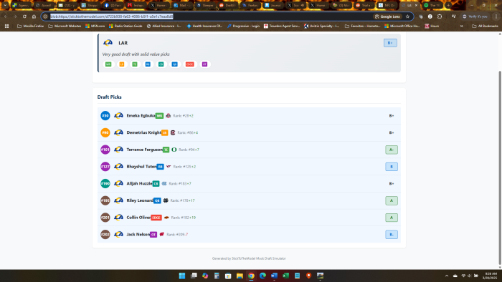Click the B- grade badge for Jack Nelson
This screenshot has width=502, height=282.
point(392,235)
